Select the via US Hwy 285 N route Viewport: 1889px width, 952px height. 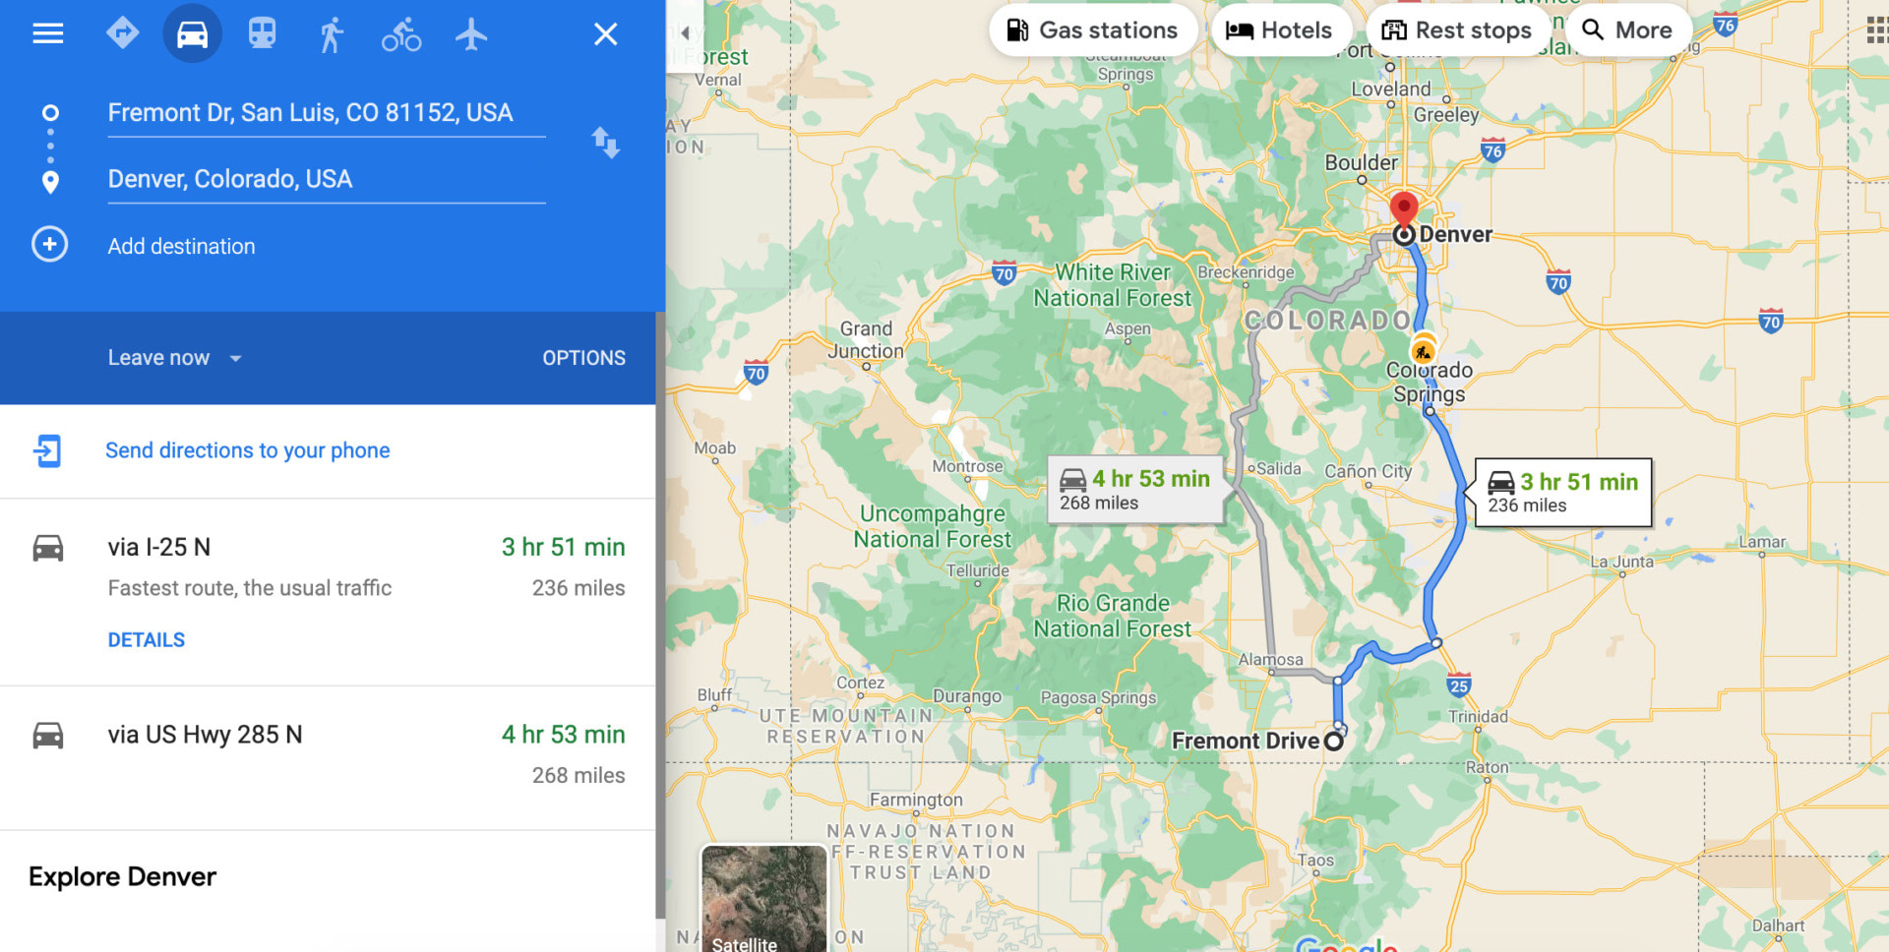coord(328,755)
